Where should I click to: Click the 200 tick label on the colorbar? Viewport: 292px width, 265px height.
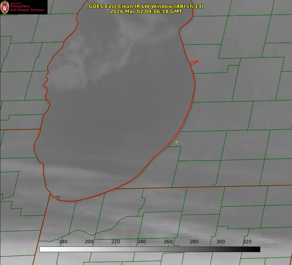(89, 242)
